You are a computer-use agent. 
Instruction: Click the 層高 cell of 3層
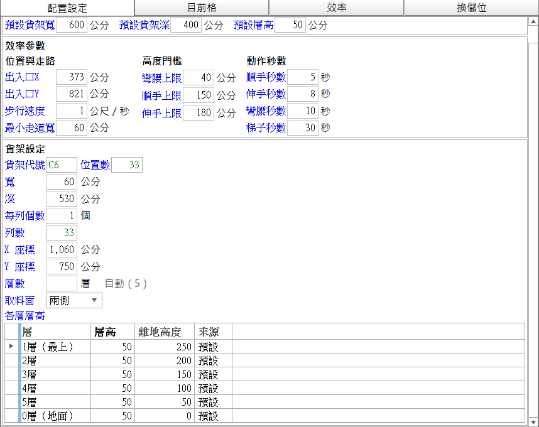click(x=112, y=374)
